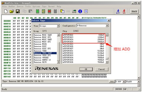The height and width of the screenshot is (92, 142).
Task: Click the BOOT running man icon
Action: pyautogui.click(x=118, y=11)
